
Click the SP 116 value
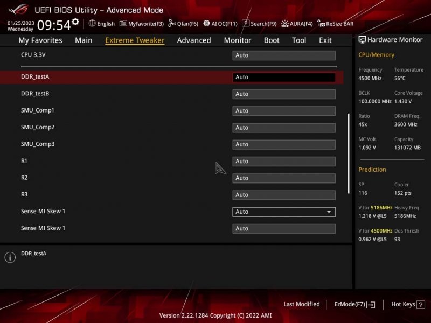coord(363,193)
